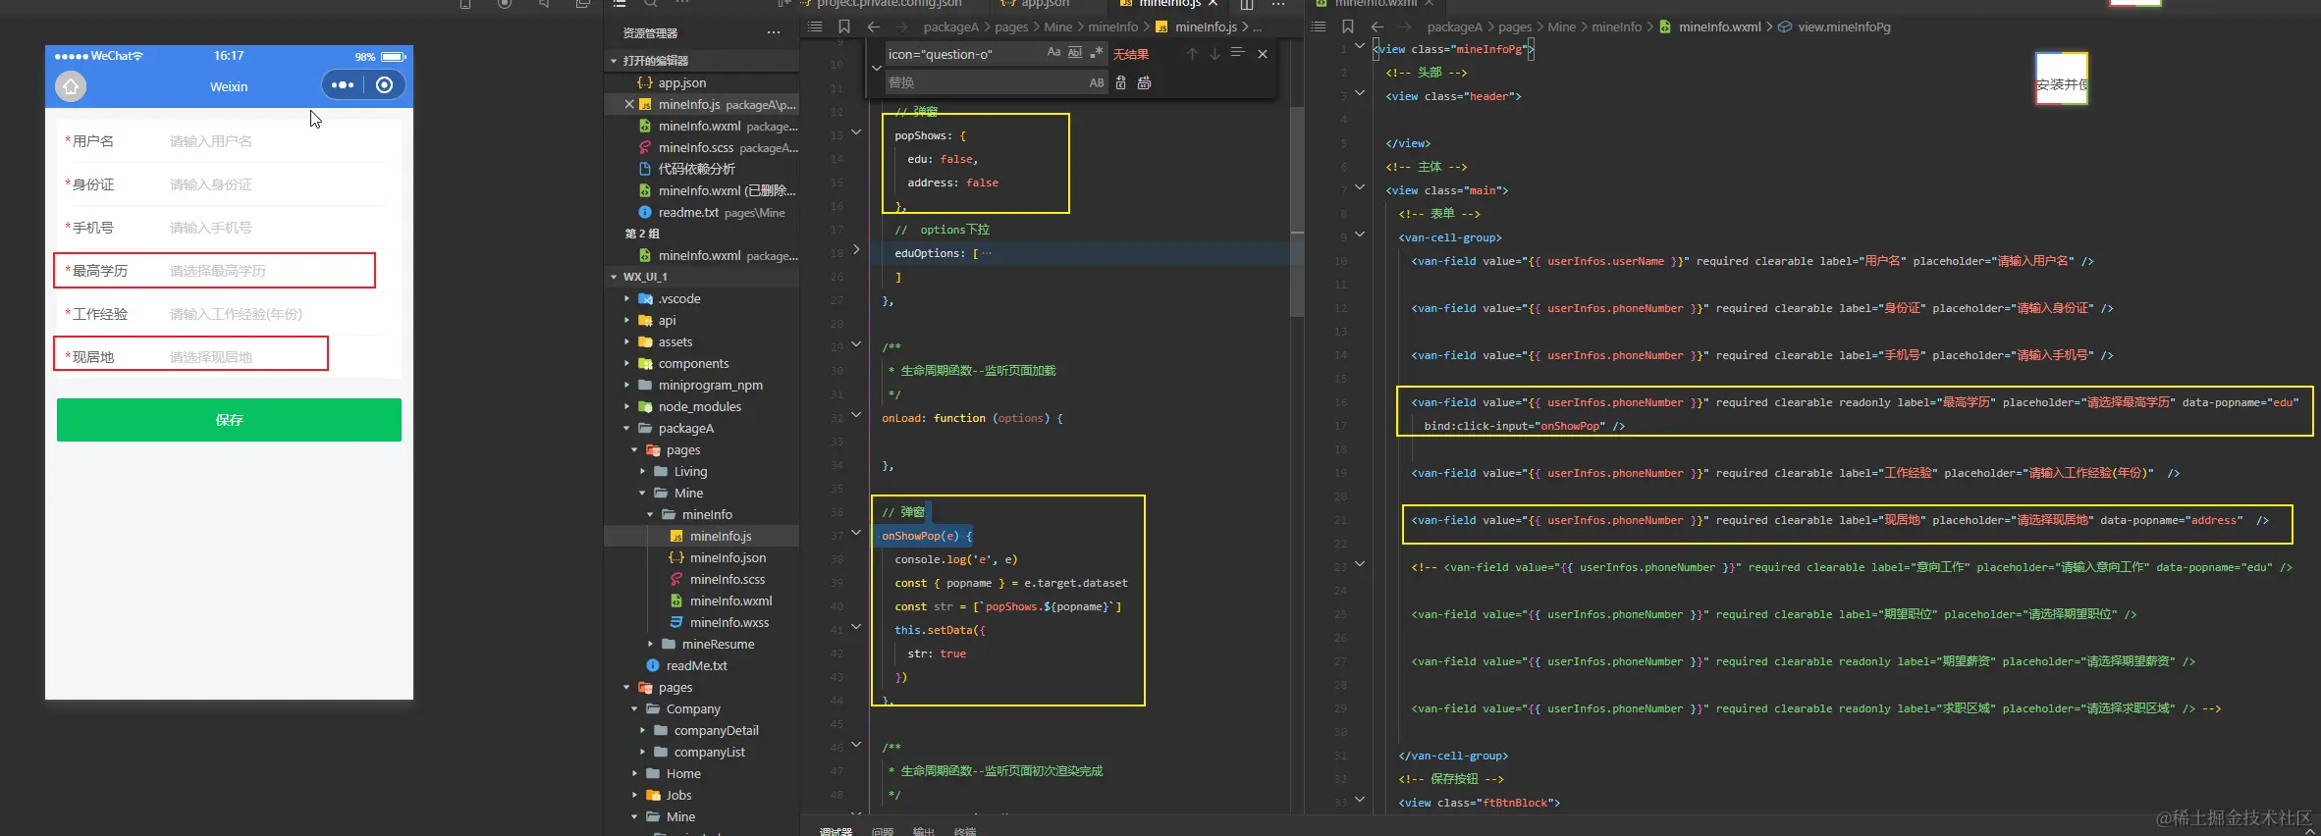Fold onShowPop function at line 37
The width and height of the screenshot is (2321, 836).
point(856,533)
